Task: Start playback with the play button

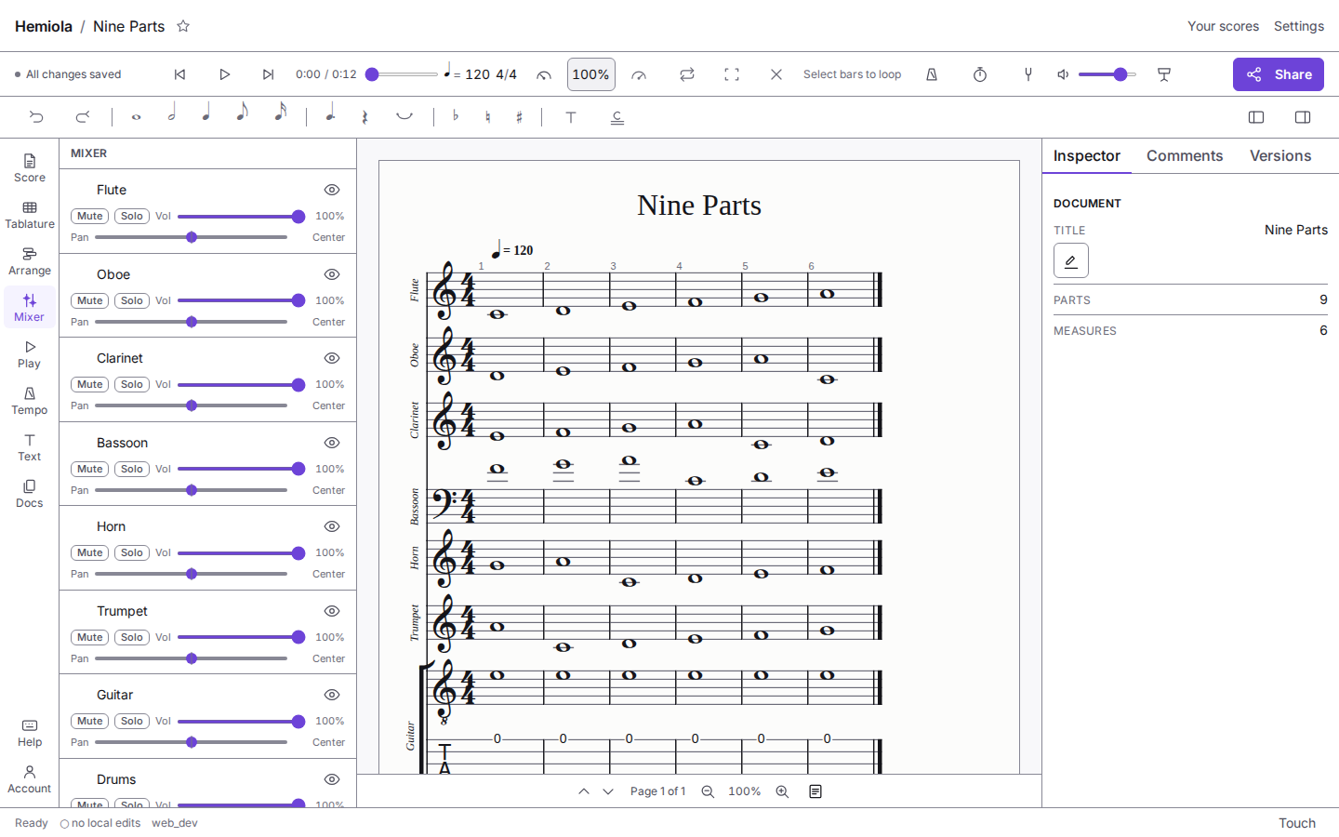Action: click(224, 74)
